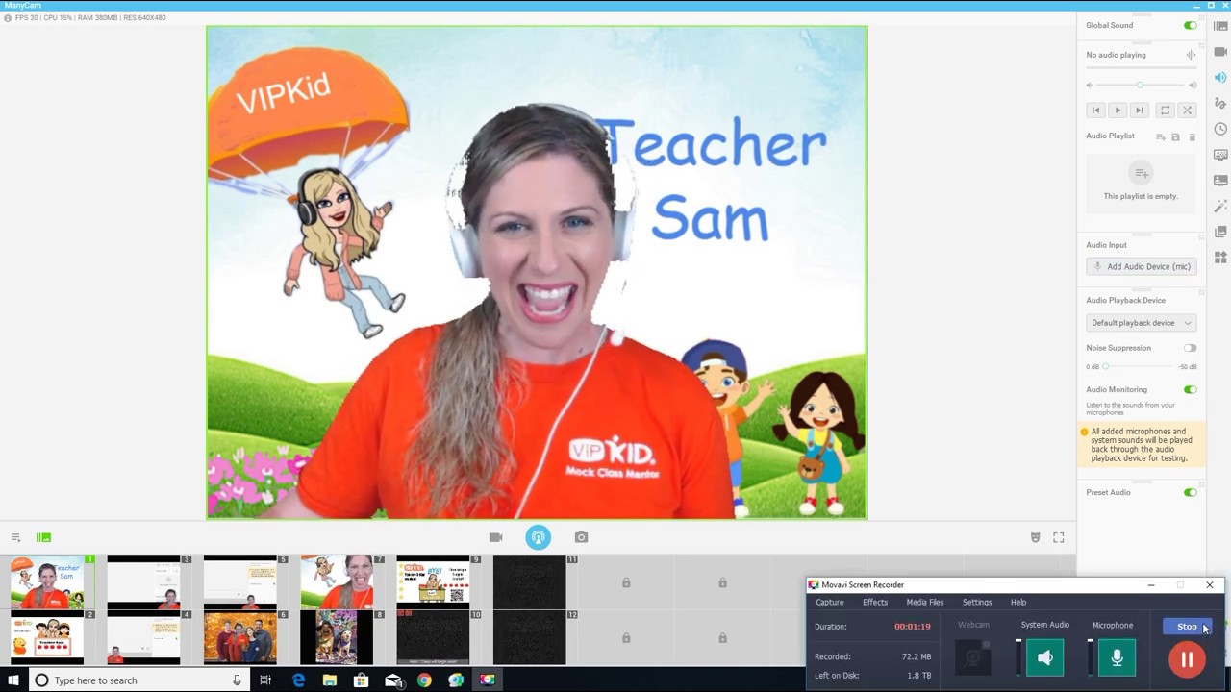Select preset 3 thumbnail
The width and height of the screenshot is (1231, 692).
coord(143,582)
